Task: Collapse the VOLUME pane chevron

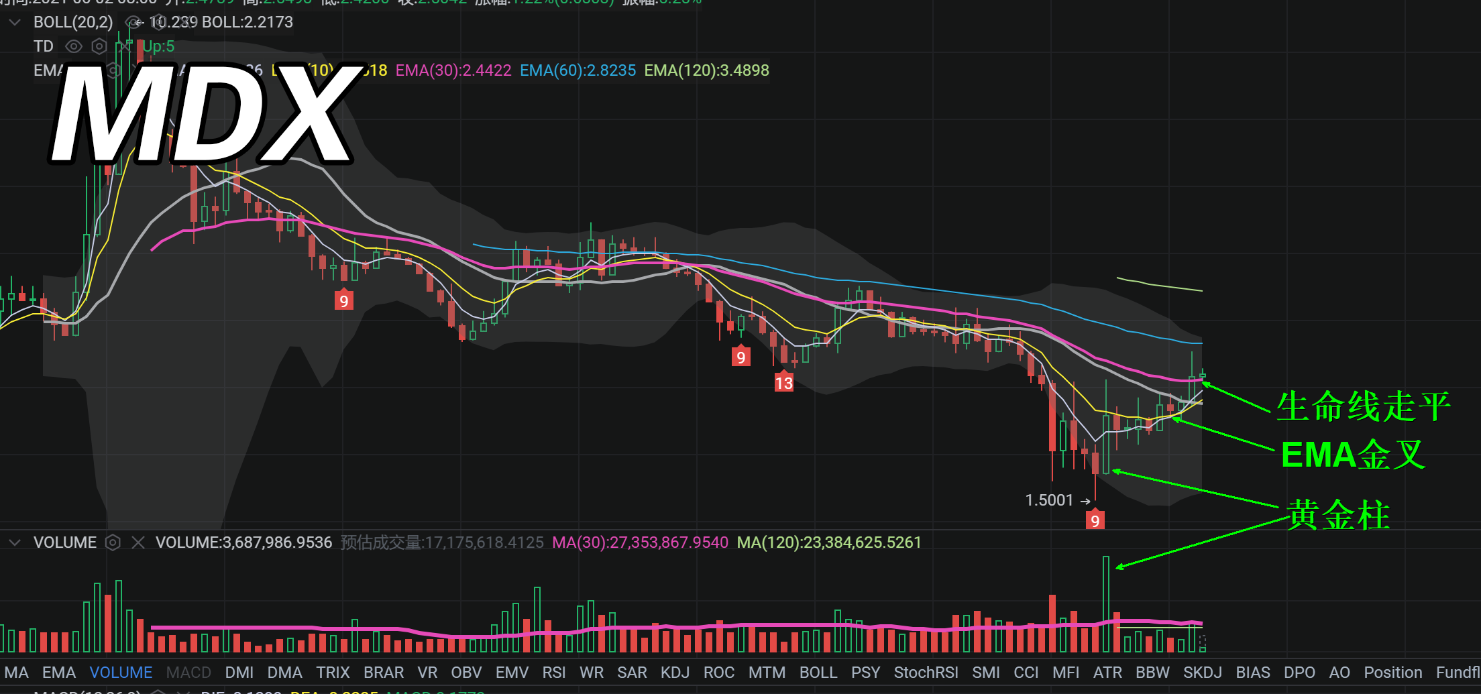Action: tap(15, 542)
